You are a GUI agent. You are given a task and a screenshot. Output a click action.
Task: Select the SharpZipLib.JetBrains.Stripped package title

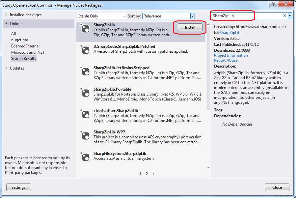tap(121, 68)
